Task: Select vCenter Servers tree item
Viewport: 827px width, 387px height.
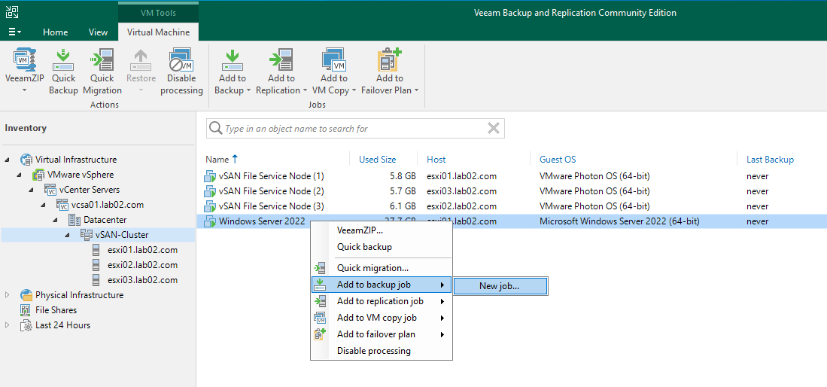Action: click(x=89, y=190)
